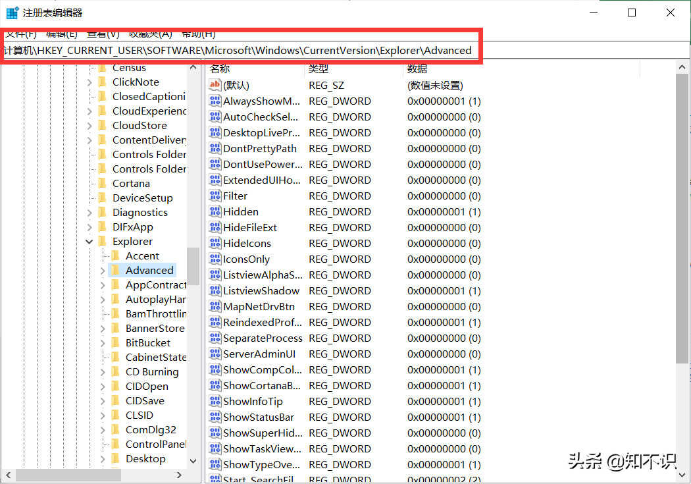Select the DontUsePower... value name

[263, 165]
